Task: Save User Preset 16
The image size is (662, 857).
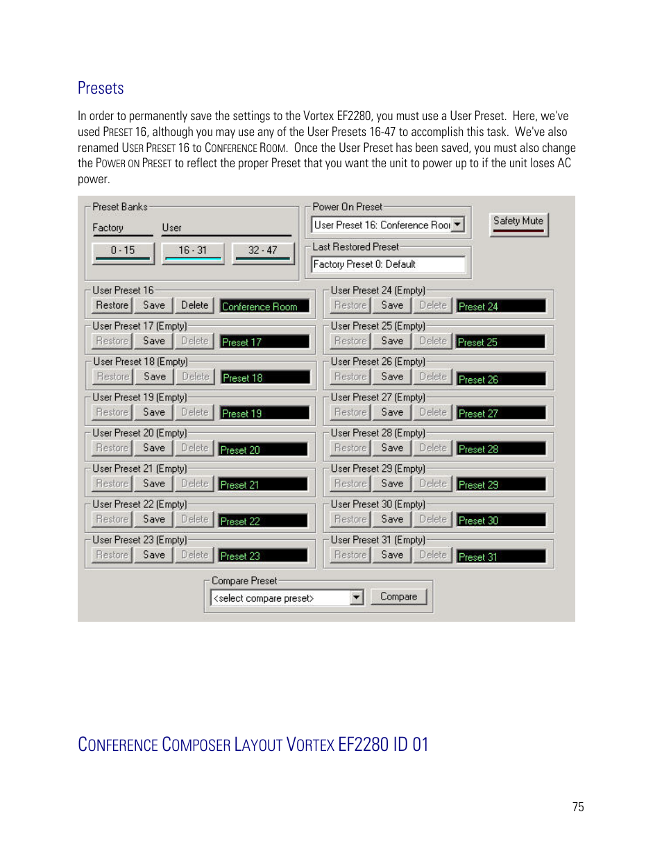Action: pyautogui.click(x=154, y=305)
